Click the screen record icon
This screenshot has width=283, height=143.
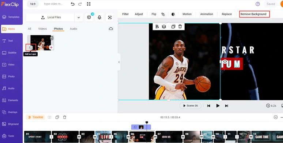[110, 17]
